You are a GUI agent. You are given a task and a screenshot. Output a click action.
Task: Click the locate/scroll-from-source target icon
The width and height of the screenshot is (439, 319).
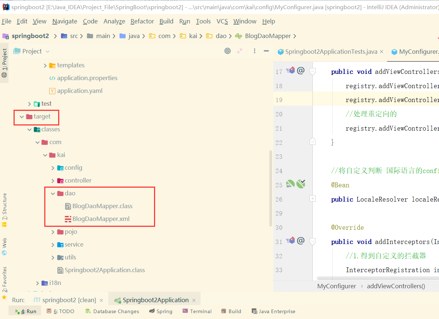[x=228, y=51]
